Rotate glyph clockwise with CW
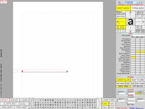Viewport: 145px width, 109px height. click(123, 14)
